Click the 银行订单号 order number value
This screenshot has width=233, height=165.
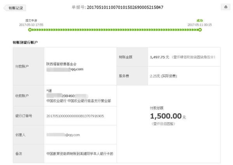(75, 116)
